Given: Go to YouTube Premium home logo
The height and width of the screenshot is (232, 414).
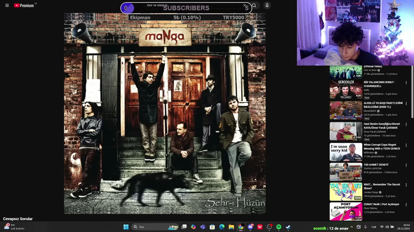Looking at the screenshot, I should click(x=24, y=5).
